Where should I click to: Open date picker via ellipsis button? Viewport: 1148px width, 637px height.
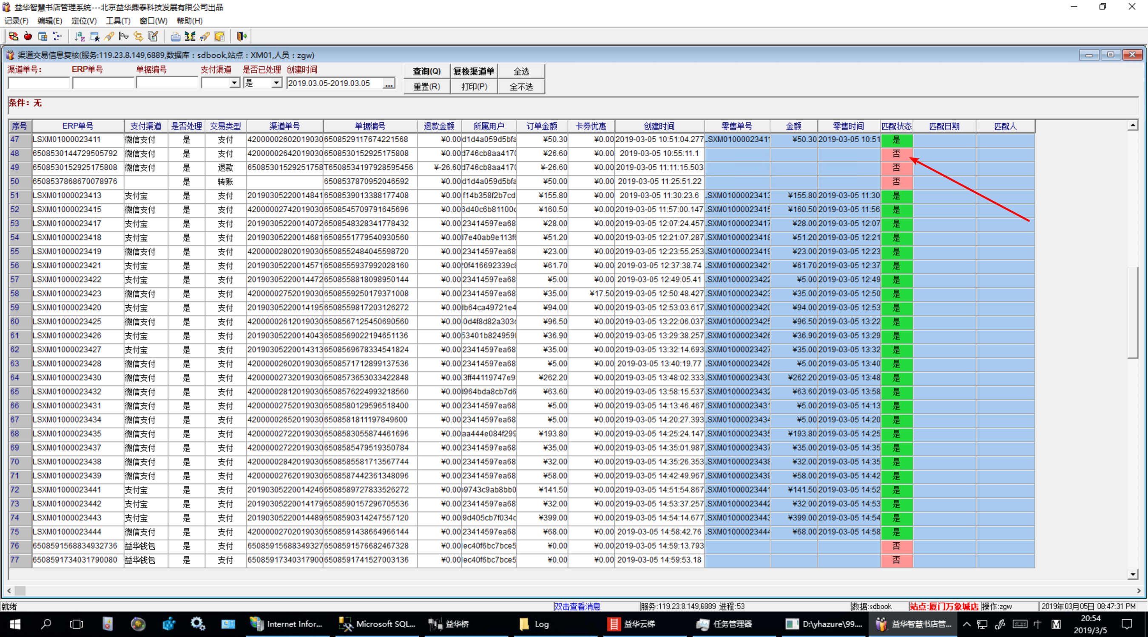[x=389, y=83]
